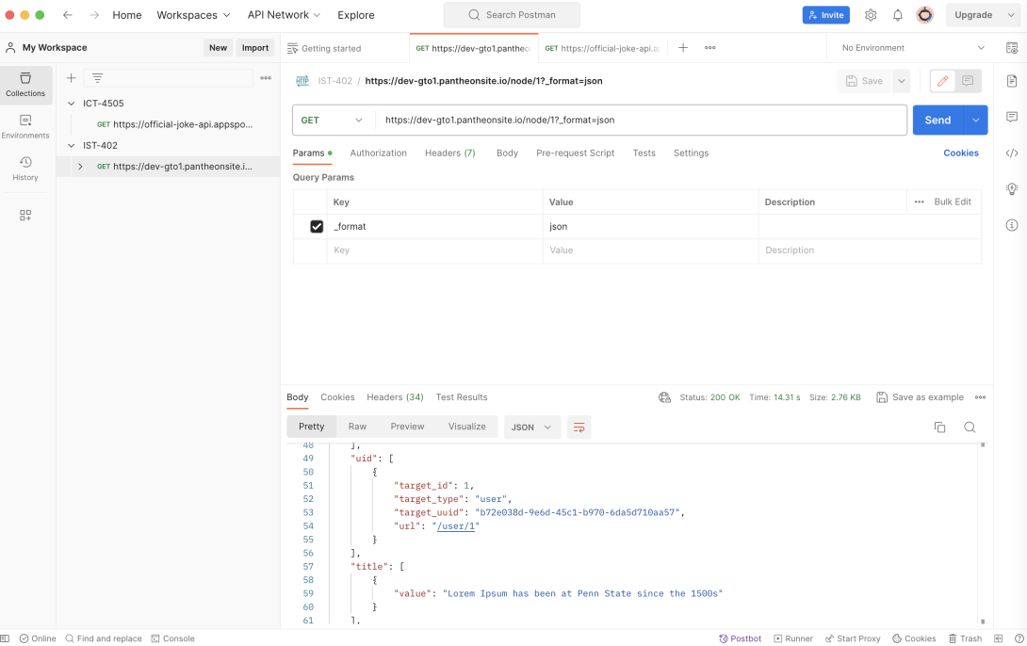Viewport: 1027px width, 646px height.
Task: Add a new request tab with plus
Action: pyautogui.click(x=682, y=48)
